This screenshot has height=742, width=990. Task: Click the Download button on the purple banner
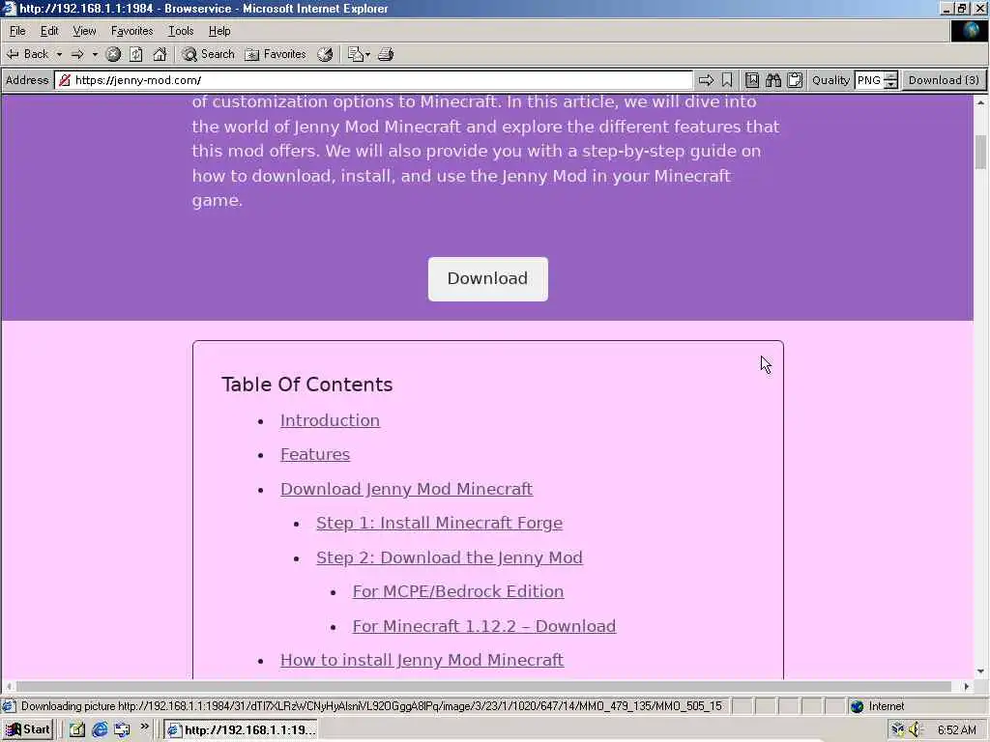pos(487,279)
